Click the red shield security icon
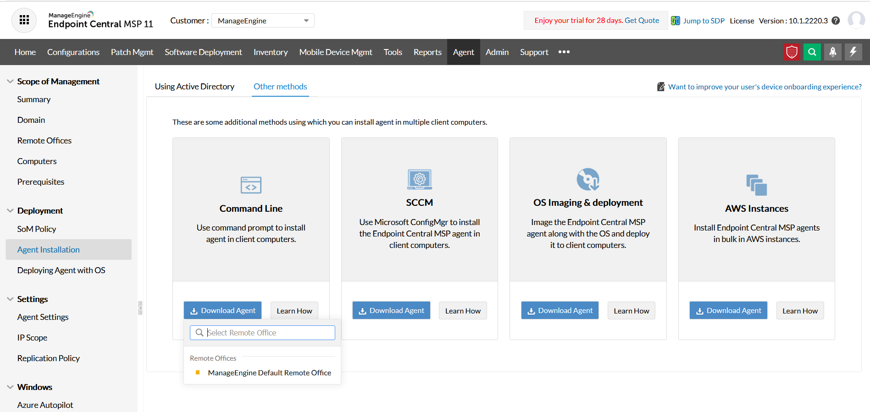 point(792,52)
